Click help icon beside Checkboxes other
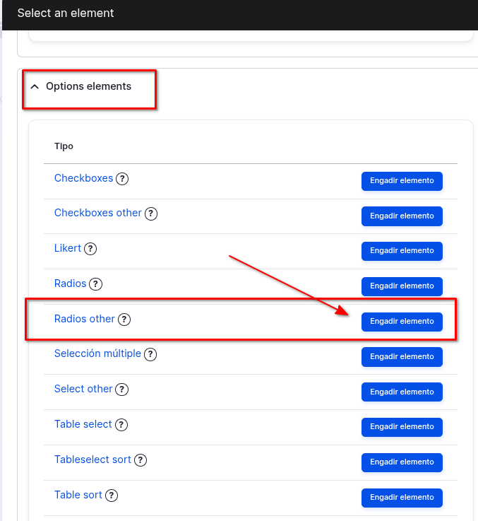Screen dimensions: 478x521 coord(150,213)
